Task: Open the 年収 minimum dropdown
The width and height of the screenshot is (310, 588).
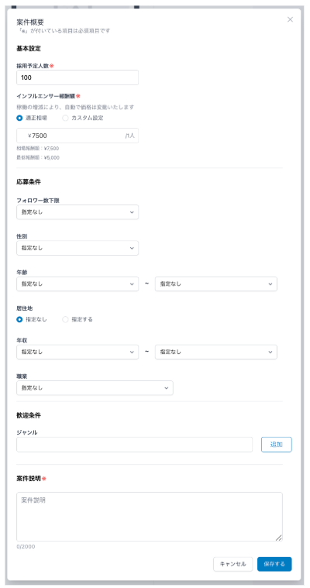Action: coord(77,352)
